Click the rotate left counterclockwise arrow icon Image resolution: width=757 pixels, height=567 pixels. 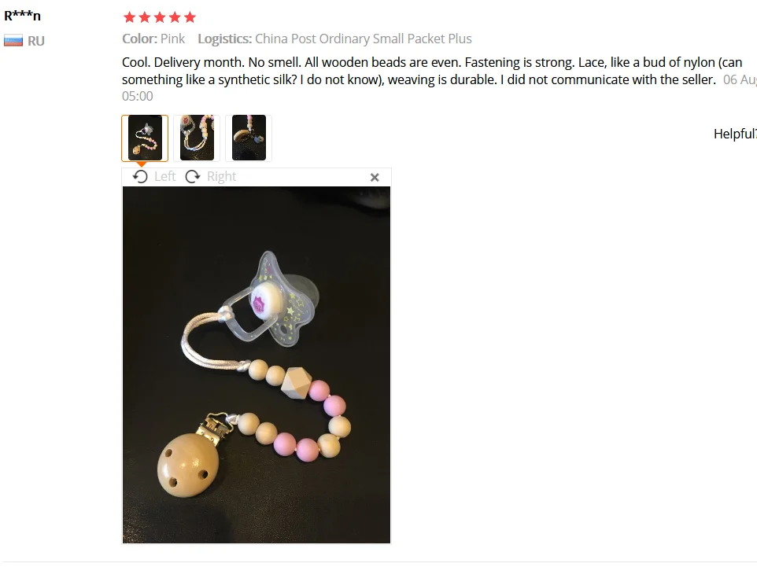140,177
